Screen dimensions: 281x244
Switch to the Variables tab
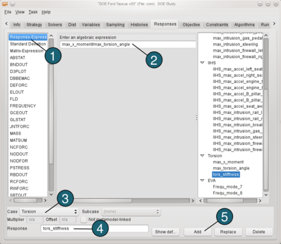(91, 25)
